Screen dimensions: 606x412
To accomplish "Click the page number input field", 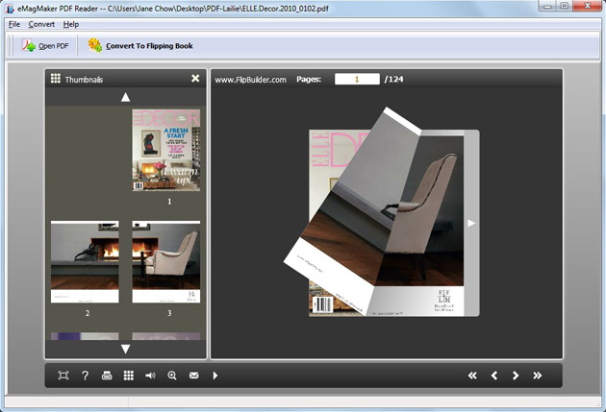I will 357,79.
